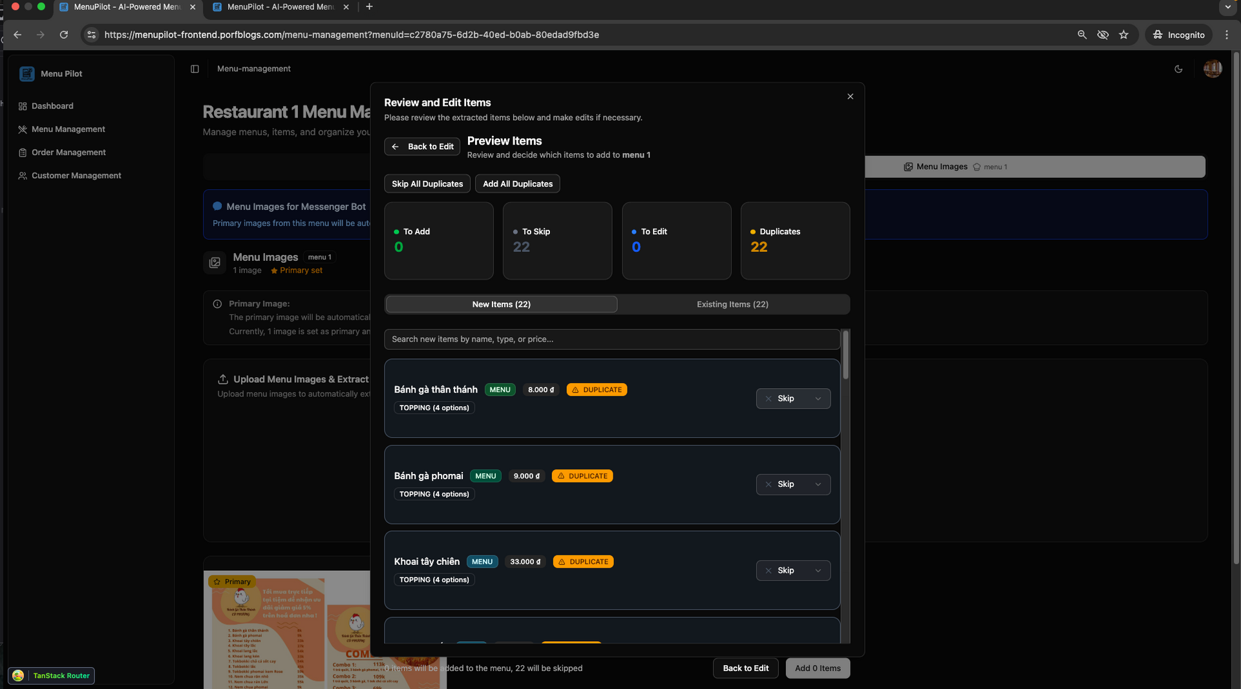Click TOPPING options under Bánh gà thần thánh

[434, 408]
